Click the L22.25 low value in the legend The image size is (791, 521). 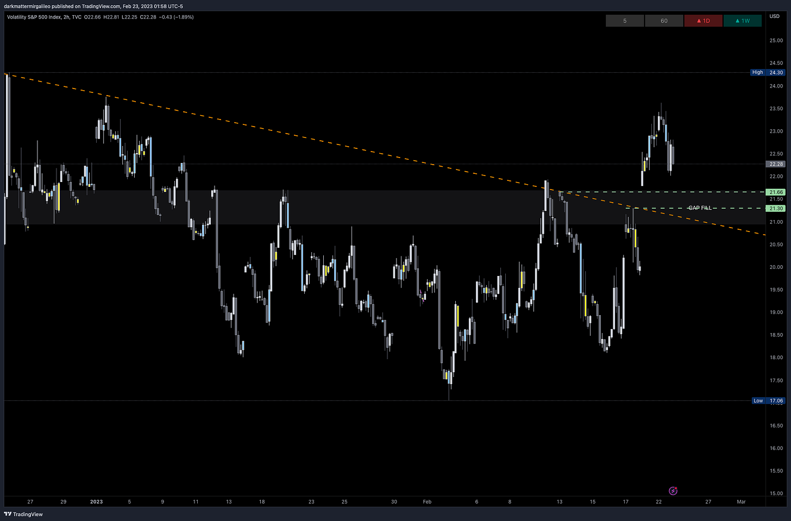[x=130, y=17]
